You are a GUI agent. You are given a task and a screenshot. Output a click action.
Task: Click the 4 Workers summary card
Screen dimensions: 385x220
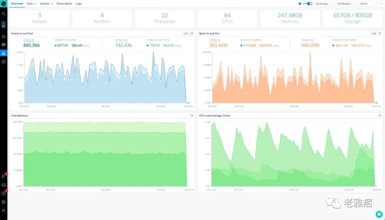(102, 18)
